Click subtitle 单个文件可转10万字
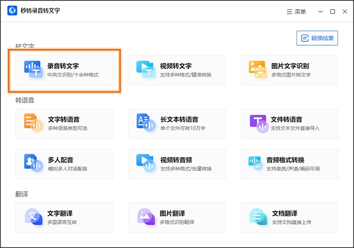Image resolution: width=354 pixels, height=248 pixels. click(183, 128)
